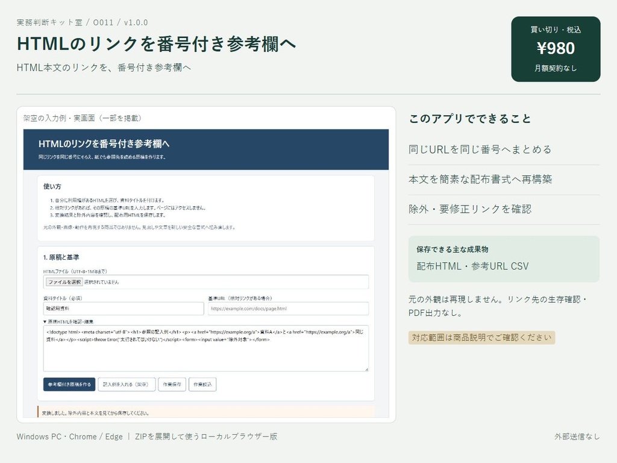Click the 買い切り・税込 text in price badge
Viewport: 617px width, 463px height.
556,30
